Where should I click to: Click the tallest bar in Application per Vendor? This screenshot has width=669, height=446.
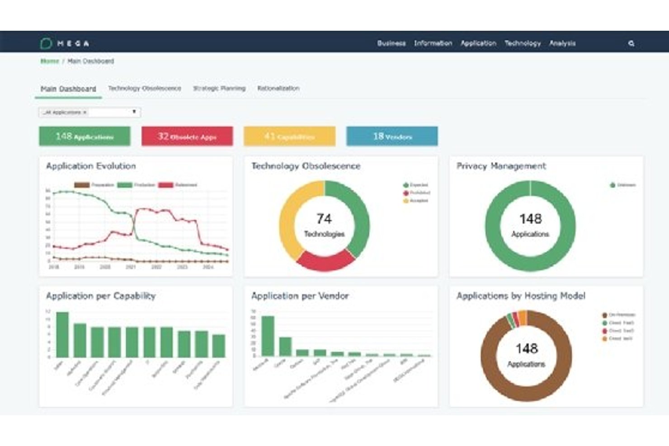click(268, 336)
